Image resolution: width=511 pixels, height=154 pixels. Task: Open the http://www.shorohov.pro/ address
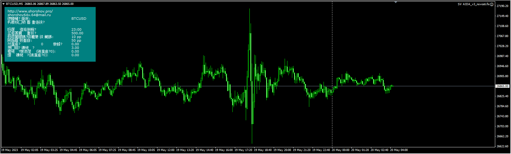click(30, 11)
